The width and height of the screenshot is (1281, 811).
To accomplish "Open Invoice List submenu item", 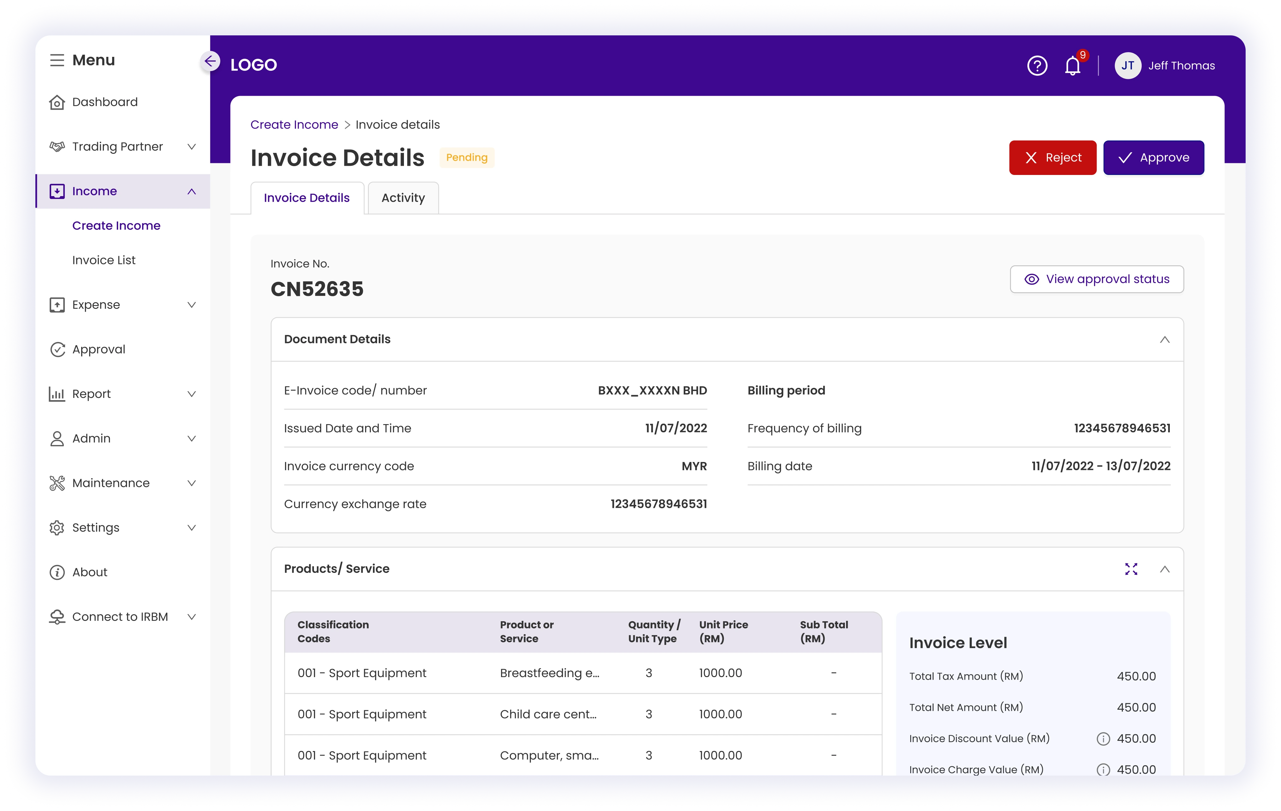I will [x=104, y=260].
